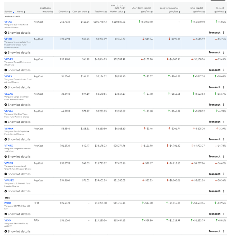Open the three-dot menu for VWUSX
This screenshot has width=229, height=236.
(224, 191)
